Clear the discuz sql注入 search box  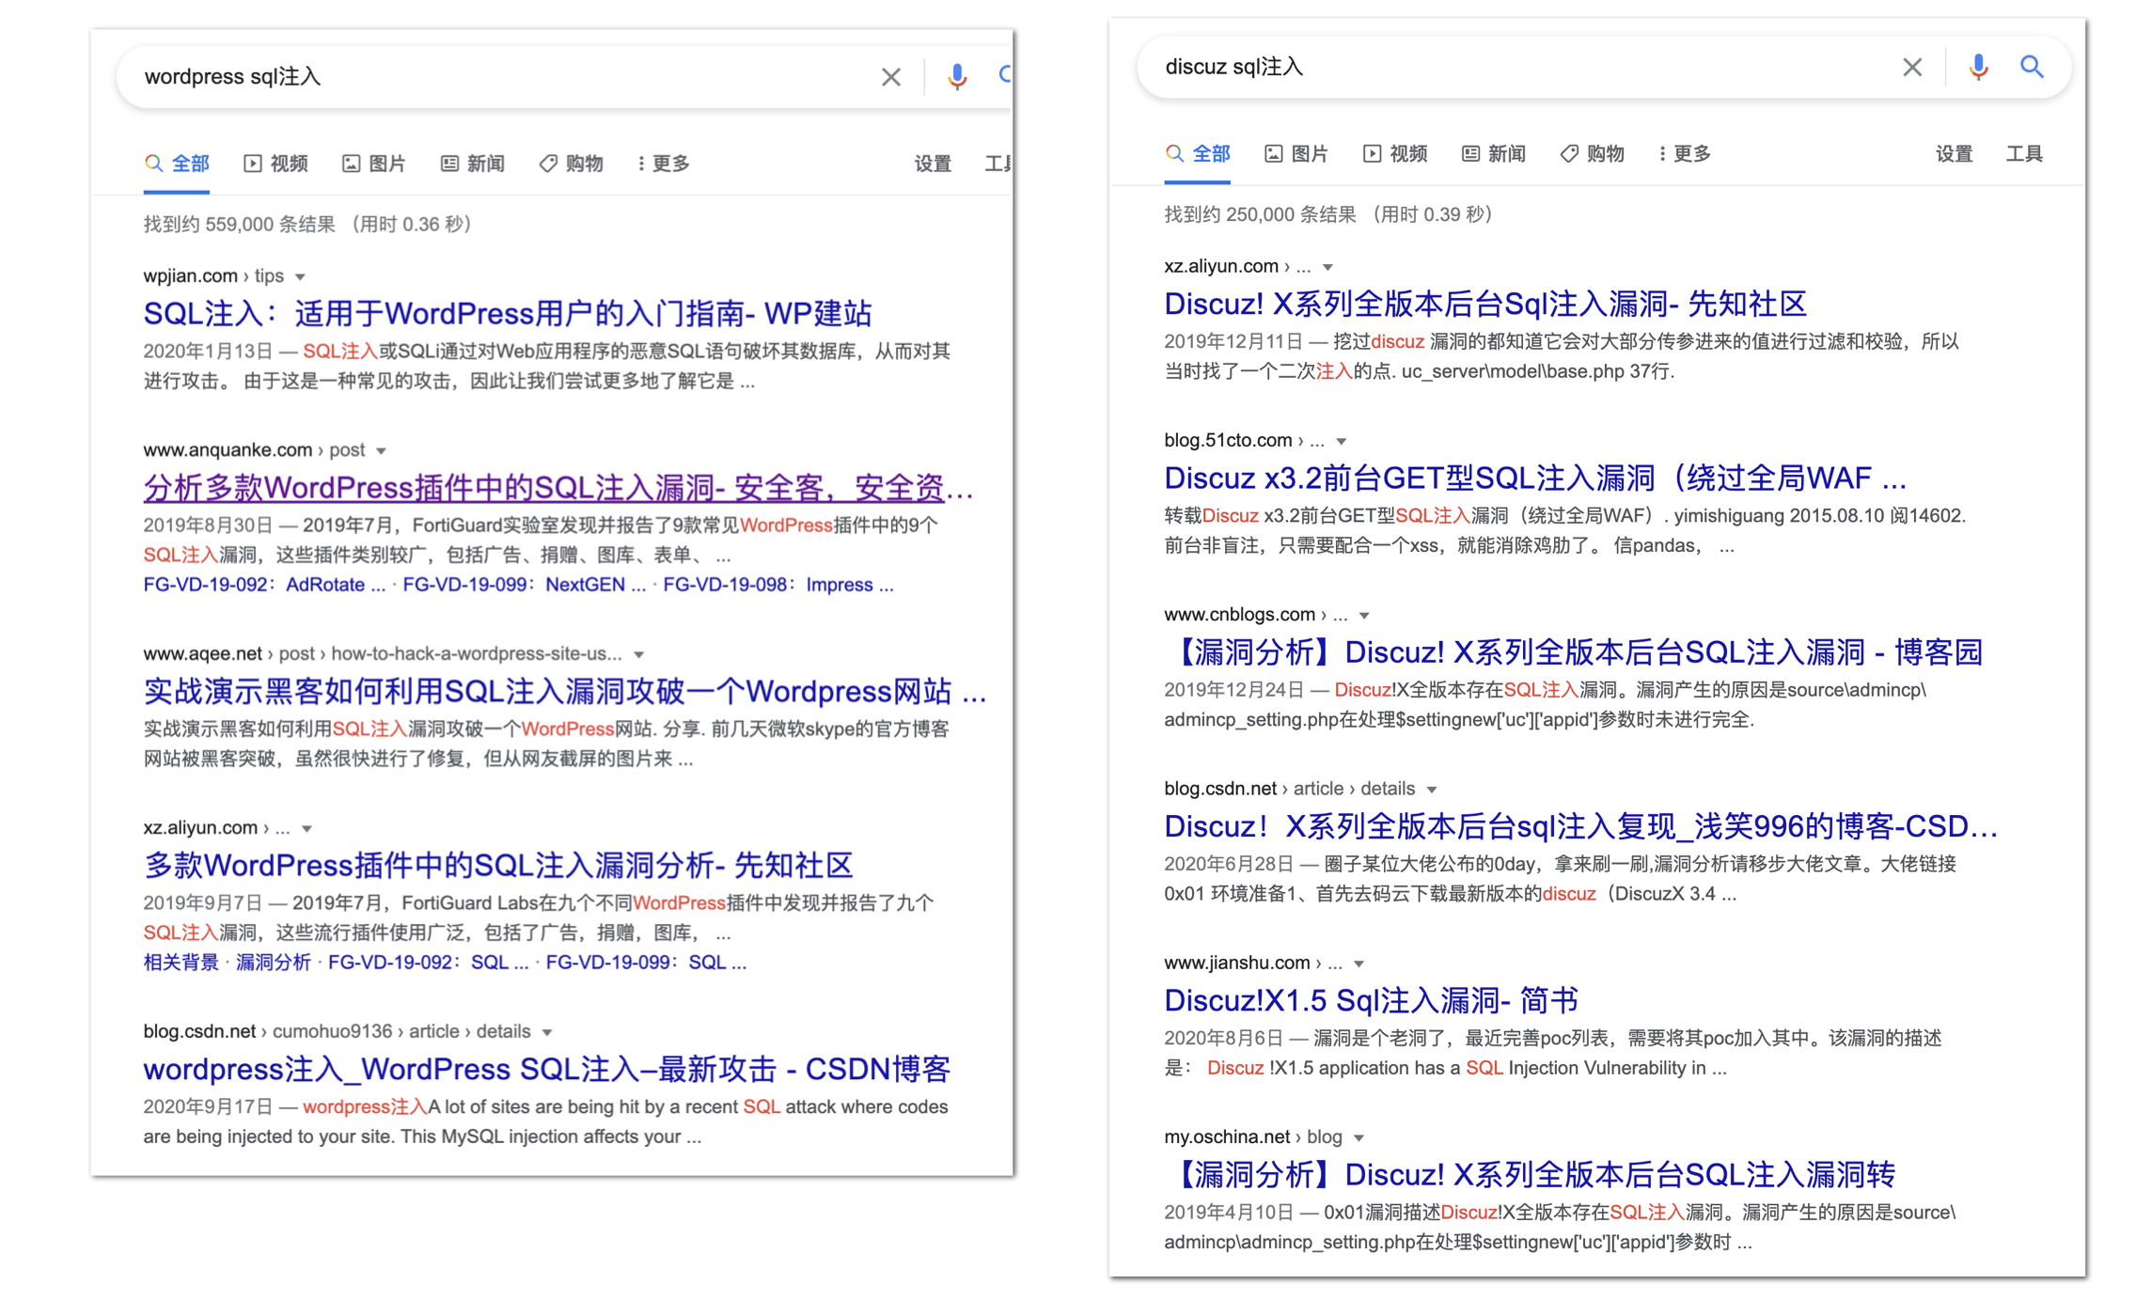tap(1911, 68)
